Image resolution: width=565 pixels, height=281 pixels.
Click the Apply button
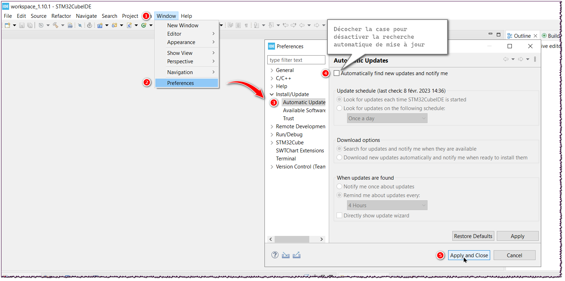(x=517, y=236)
